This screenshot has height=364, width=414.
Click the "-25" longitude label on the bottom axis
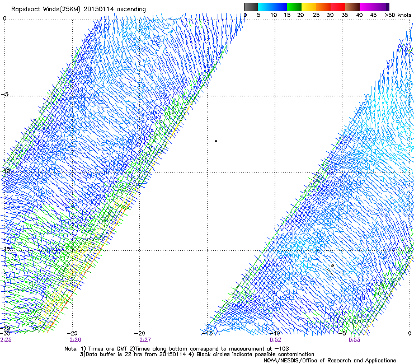[x=72, y=333]
